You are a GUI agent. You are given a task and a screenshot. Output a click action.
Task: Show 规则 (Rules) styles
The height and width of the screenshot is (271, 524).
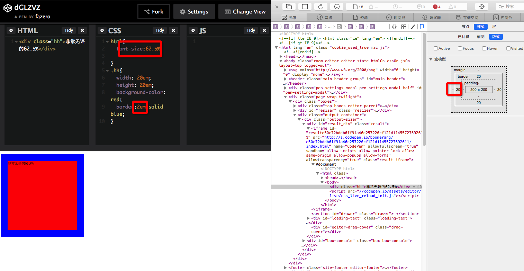(x=480, y=37)
